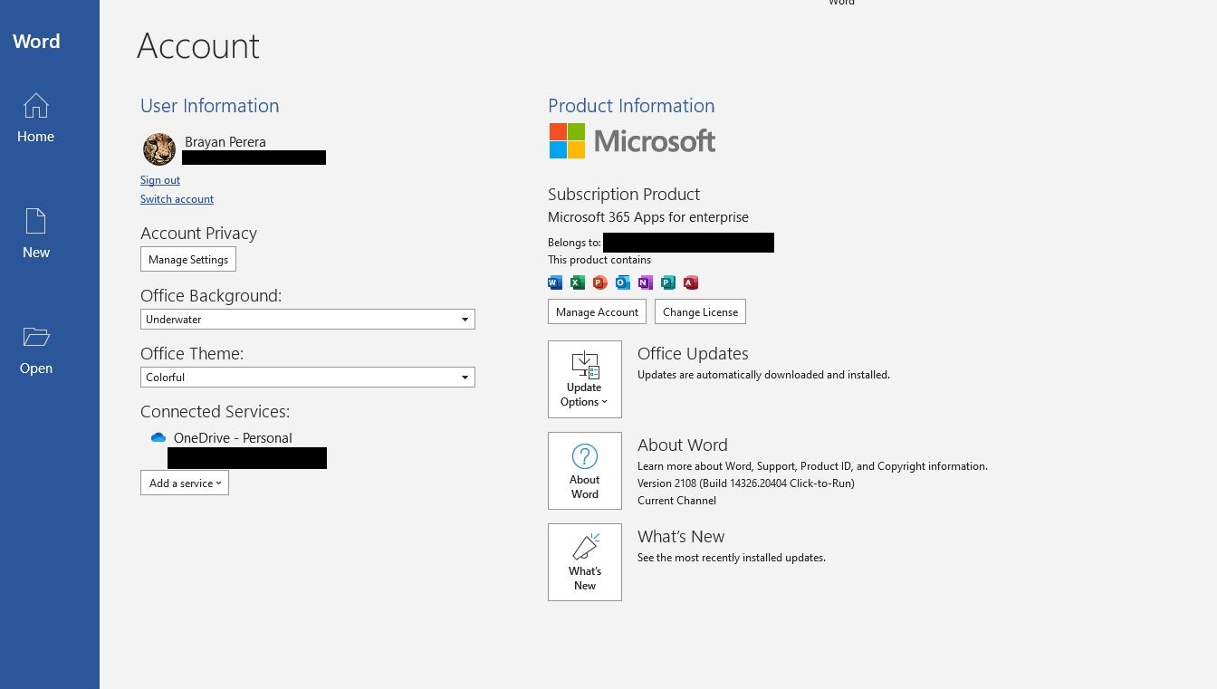The image size is (1217, 689).
Task: Select the OneDrive - Personal service entry
Action: tap(233, 438)
